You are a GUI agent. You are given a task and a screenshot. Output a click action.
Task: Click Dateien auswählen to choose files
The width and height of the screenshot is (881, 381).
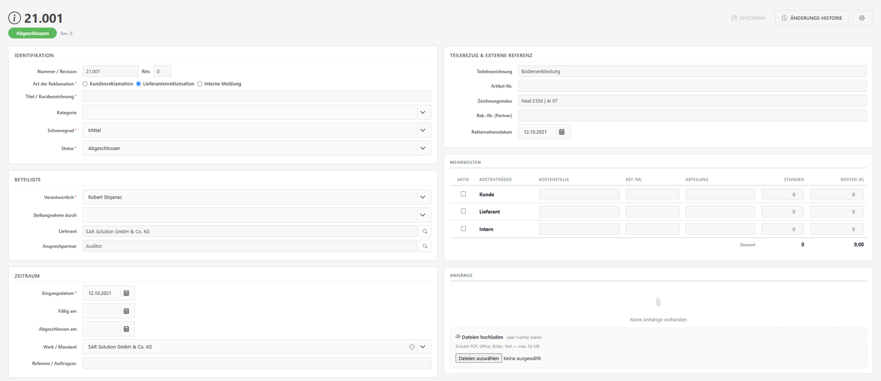pos(478,358)
